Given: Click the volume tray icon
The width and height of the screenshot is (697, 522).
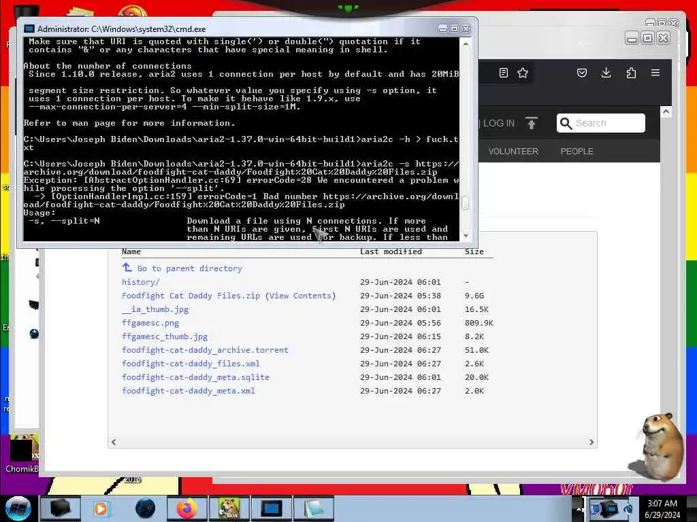Looking at the screenshot, I should [x=628, y=509].
